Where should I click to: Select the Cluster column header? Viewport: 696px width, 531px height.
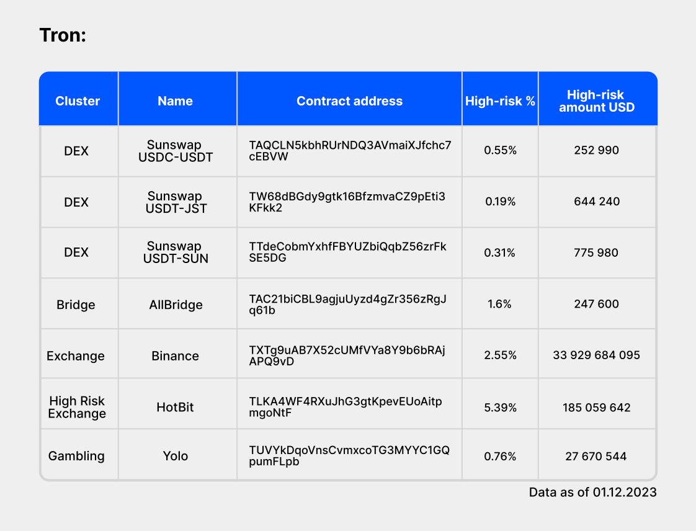[78, 100]
